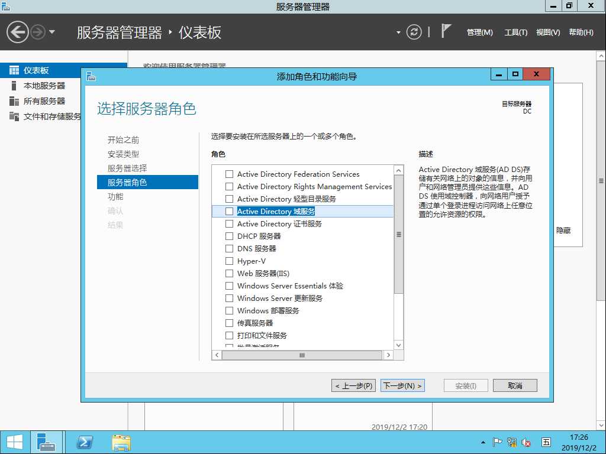Screen dimensions: 606x454
Task: Click the 取消 button in wizard
Action: point(515,385)
